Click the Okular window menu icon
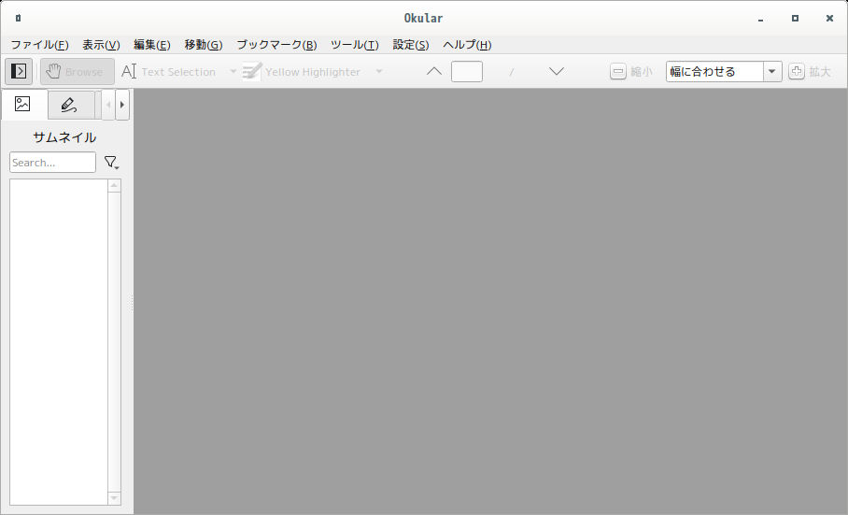This screenshot has width=848, height=515. coord(18,18)
